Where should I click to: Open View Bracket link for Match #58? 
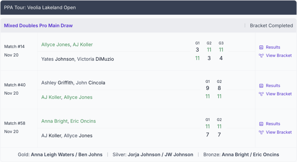279,132
